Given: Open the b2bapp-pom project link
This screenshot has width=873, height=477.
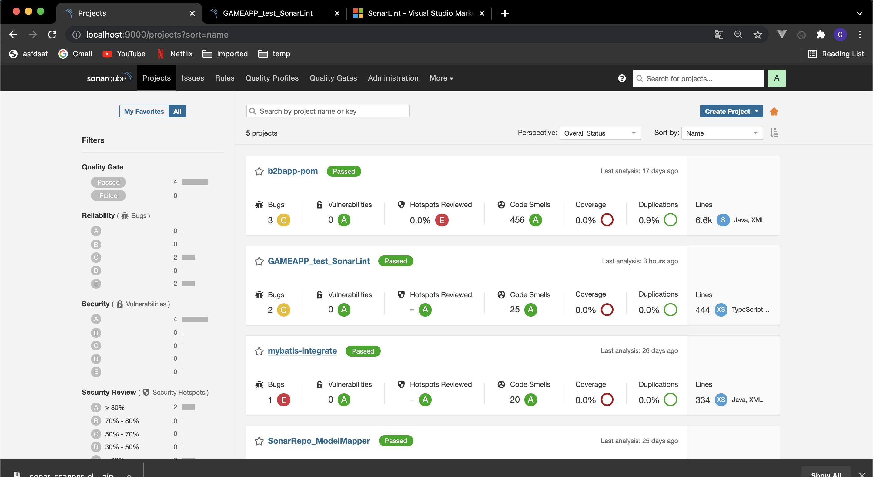Looking at the screenshot, I should [x=293, y=171].
